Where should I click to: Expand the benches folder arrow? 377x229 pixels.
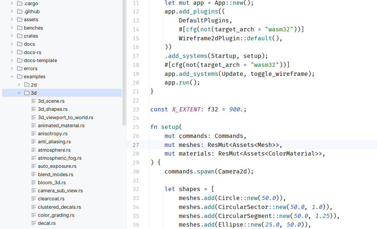click(x=12, y=28)
